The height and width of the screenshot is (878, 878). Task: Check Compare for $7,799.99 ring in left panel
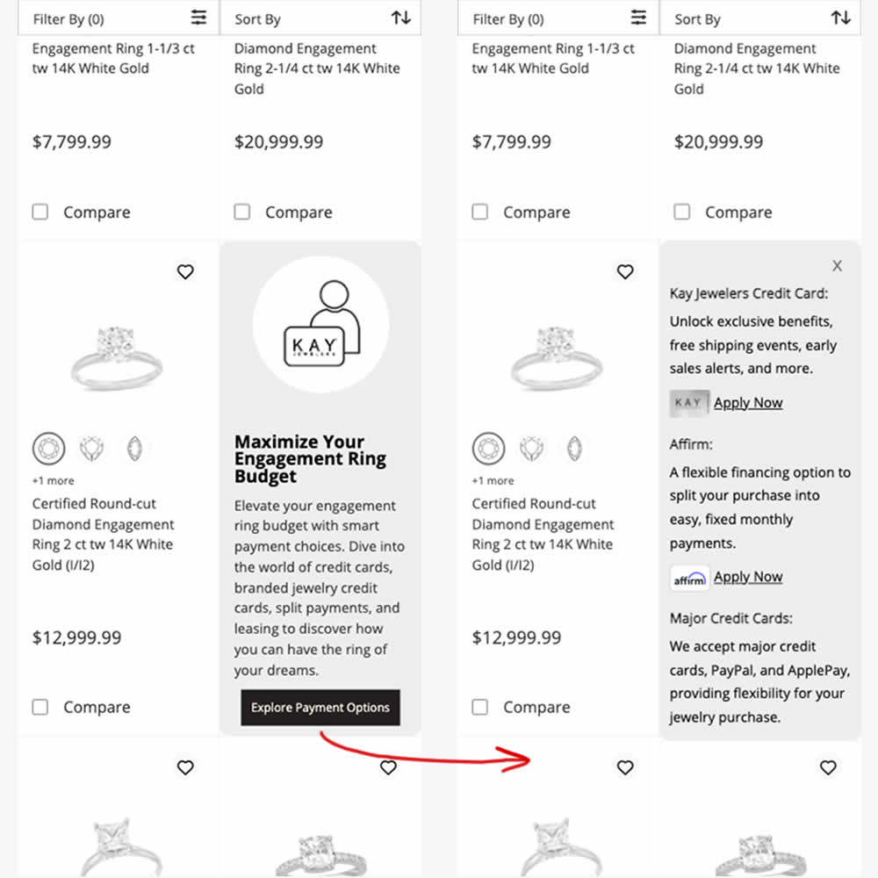(x=40, y=212)
